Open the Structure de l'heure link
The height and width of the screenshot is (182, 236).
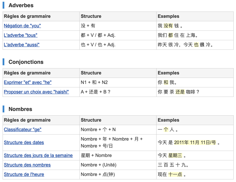pyautogui.click(x=24, y=175)
